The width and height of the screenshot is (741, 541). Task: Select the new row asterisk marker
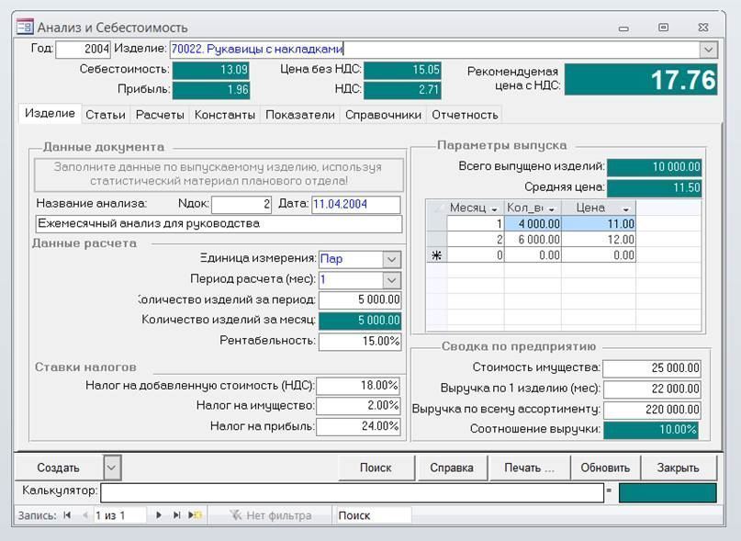point(436,255)
